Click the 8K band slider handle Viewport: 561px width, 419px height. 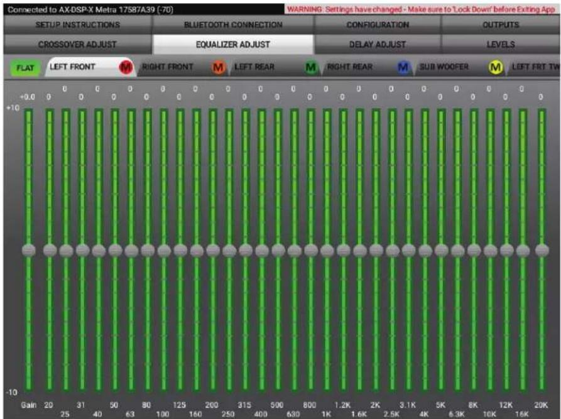[474, 250]
